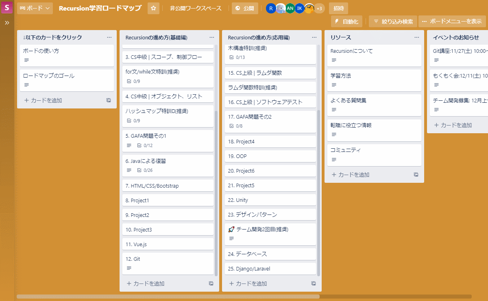
Task: Click description icon on 5. GAFA問題その1 card
Action: (129, 145)
